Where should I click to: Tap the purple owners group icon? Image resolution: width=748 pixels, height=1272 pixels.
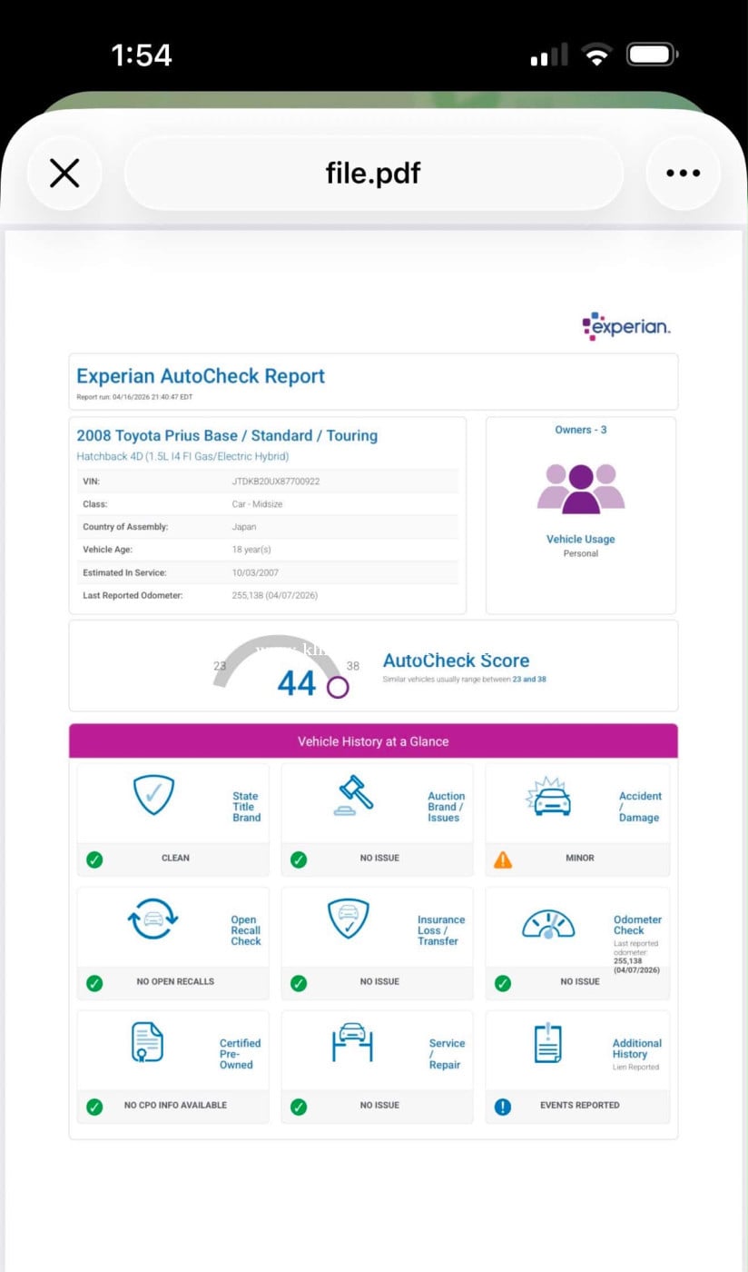(x=581, y=488)
